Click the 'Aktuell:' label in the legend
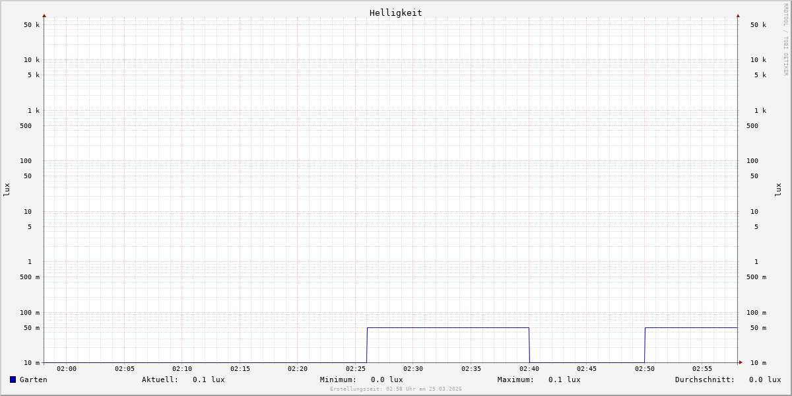 [160, 379]
